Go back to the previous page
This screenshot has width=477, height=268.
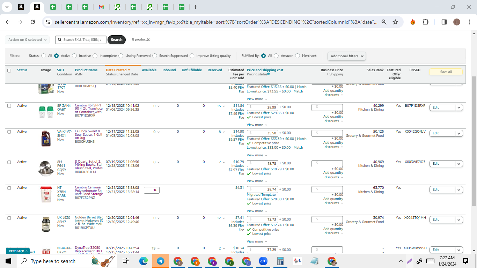tap(8, 22)
